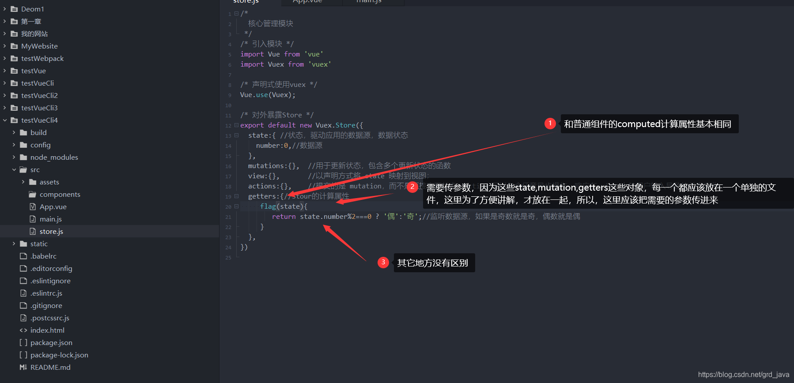The width and height of the screenshot is (794, 383).
Task: Select the testVueCli3 project label
Action: (39, 108)
